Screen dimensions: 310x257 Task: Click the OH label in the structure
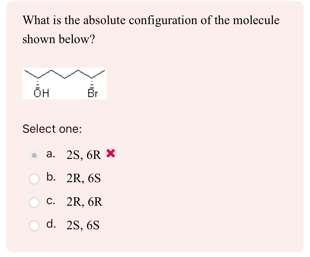point(41,93)
